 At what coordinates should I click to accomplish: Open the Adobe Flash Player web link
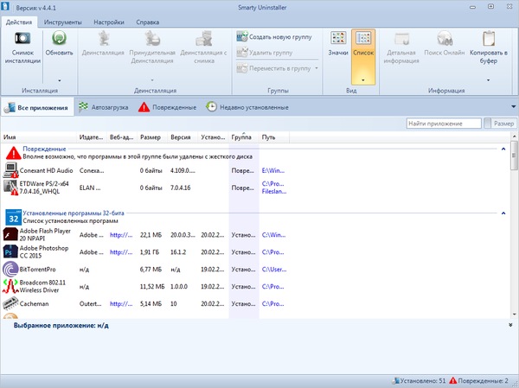tap(121, 234)
